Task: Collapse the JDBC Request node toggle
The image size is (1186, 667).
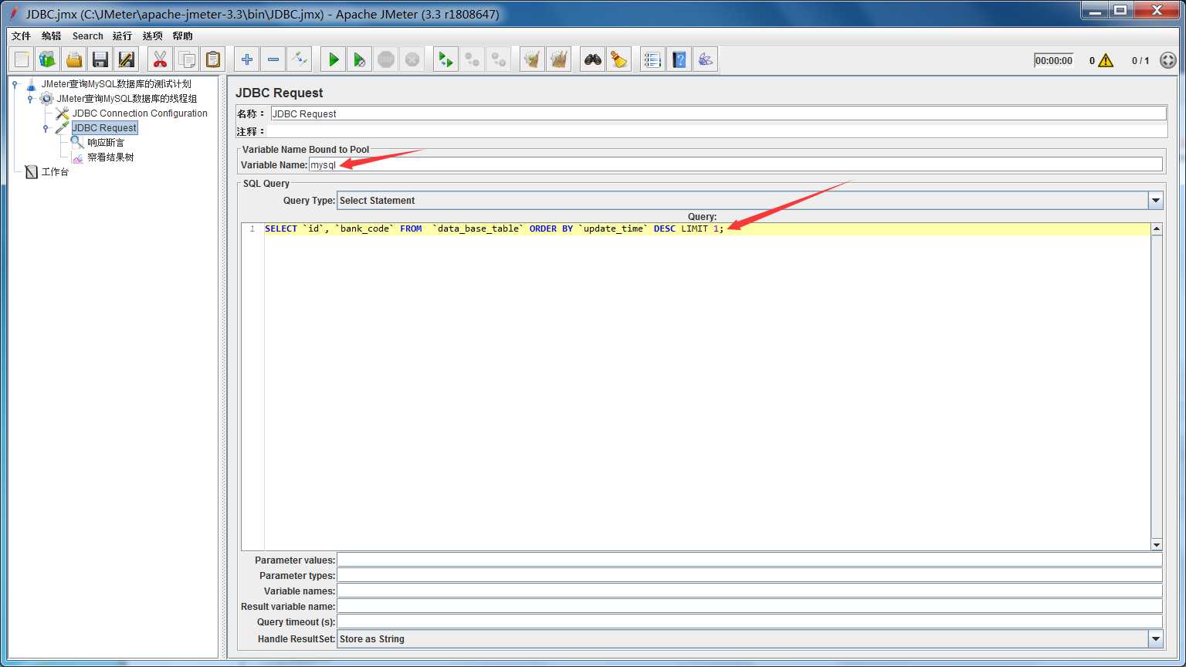Action: (46, 128)
